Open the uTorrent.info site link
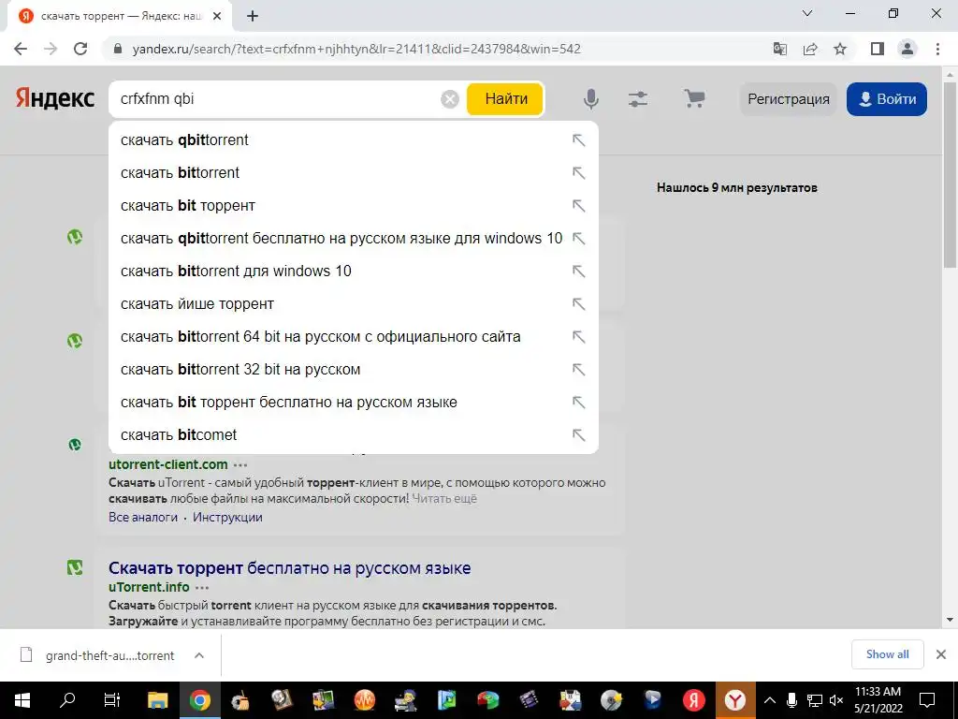This screenshot has width=958, height=719. [149, 588]
